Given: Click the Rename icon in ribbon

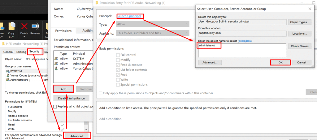Looking at the screenshot, I should (x=35, y=26).
